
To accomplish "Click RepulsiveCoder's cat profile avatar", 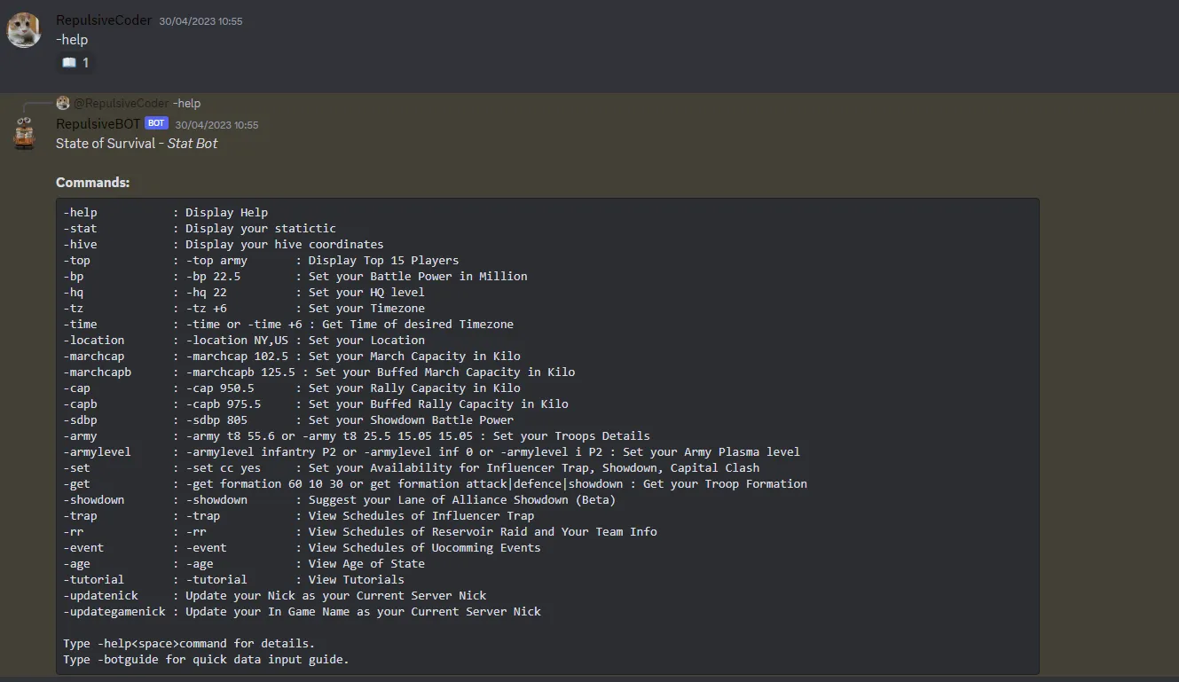I will [x=24, y=30].
